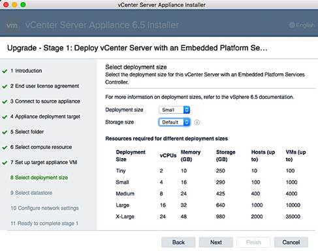
Task: Click the globe language icon
Action: pos(292,25)
